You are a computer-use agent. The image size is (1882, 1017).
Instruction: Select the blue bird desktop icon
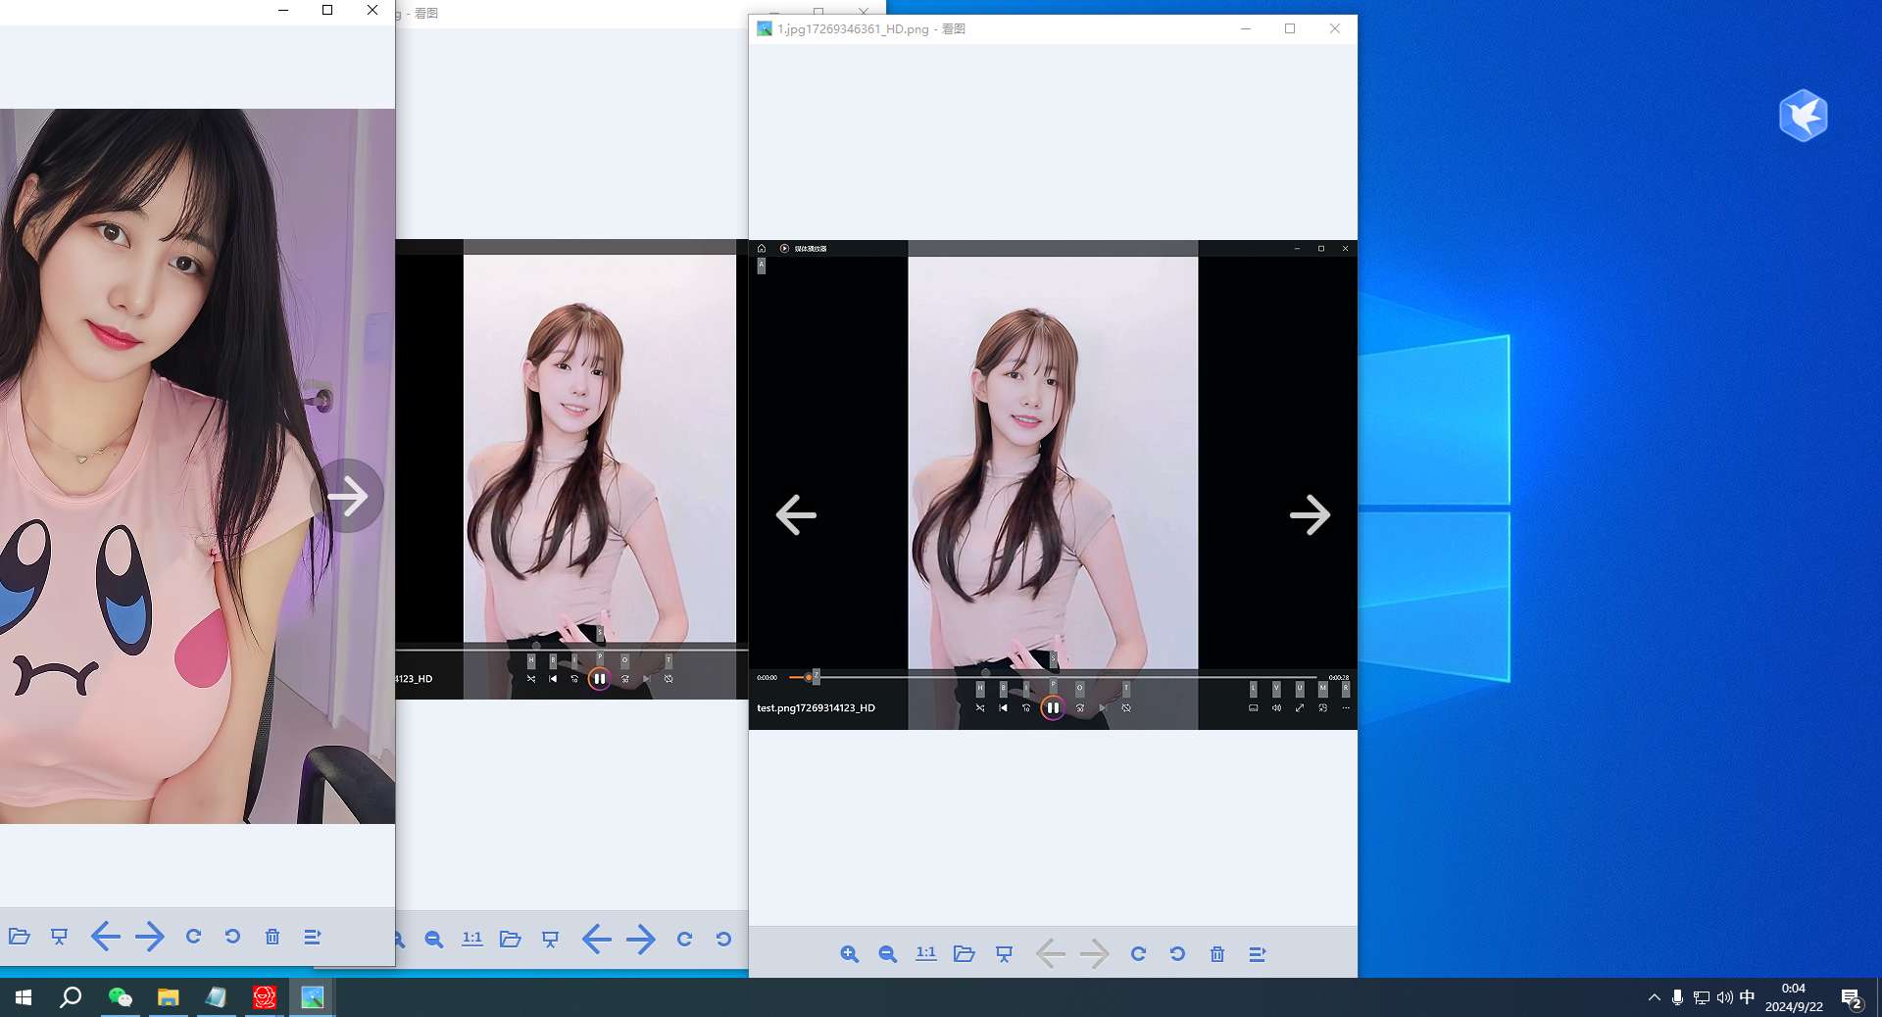1803,116
